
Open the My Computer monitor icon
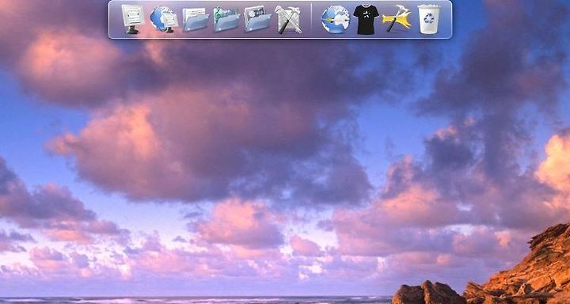point(133,19)
